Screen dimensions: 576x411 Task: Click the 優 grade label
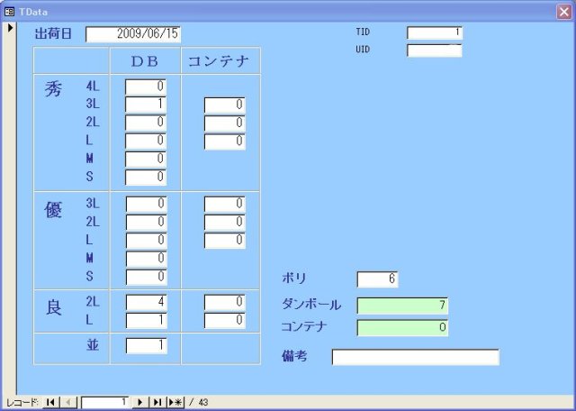pos(53,211)
